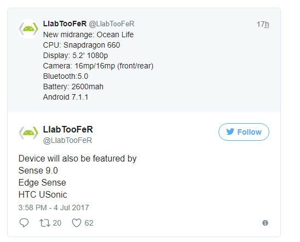
Task: Open the 3:58 PM - 4 Jul 2017 link
Action: point(54,208)
